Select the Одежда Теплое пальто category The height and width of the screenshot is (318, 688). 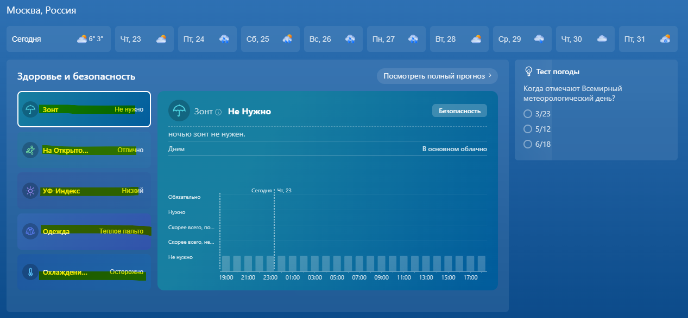coord(84,231)
